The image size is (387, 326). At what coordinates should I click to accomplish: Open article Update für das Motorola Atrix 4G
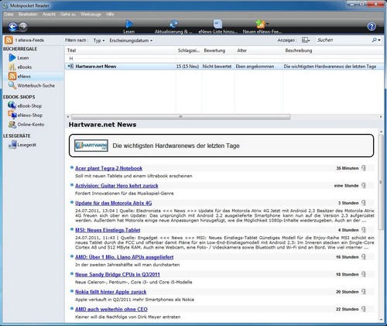point(114,203)
